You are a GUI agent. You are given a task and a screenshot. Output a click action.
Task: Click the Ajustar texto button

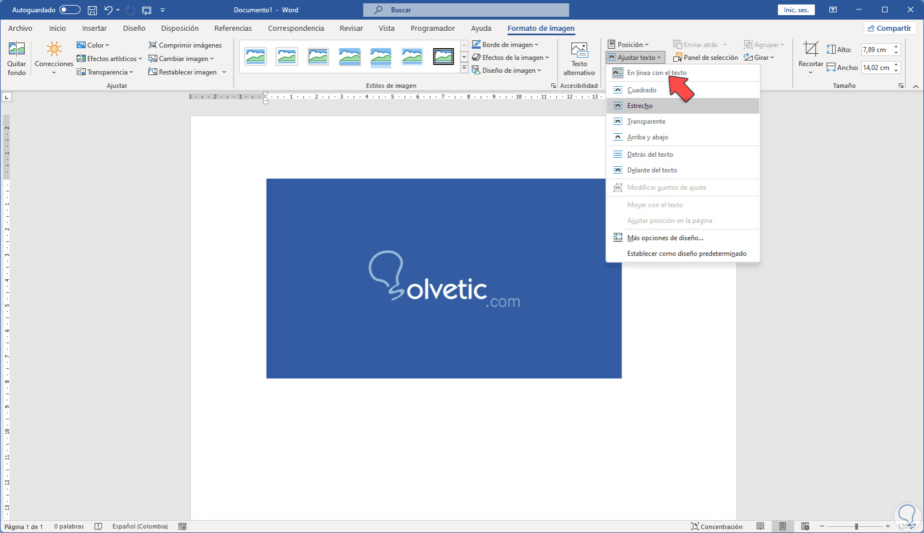click(635, 57)
